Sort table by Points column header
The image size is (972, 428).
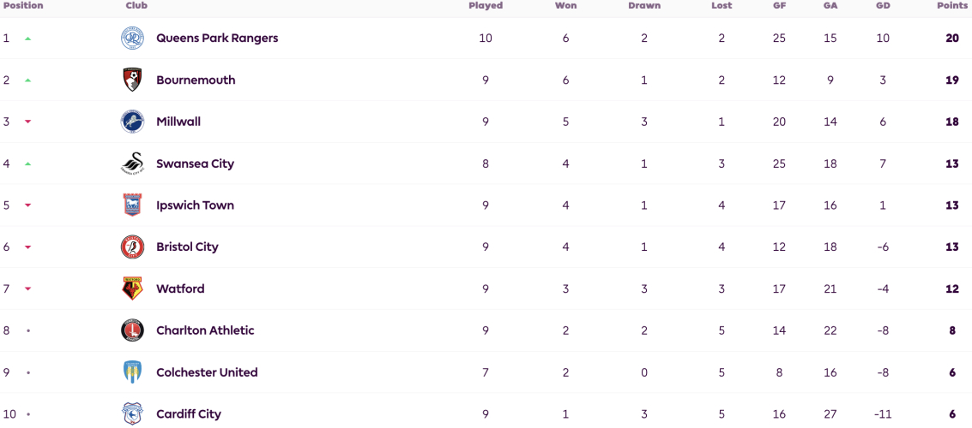[951, 6]
